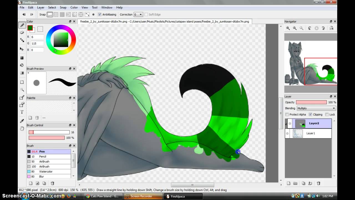Choose the Magic Wand tool

pos(22,90)
